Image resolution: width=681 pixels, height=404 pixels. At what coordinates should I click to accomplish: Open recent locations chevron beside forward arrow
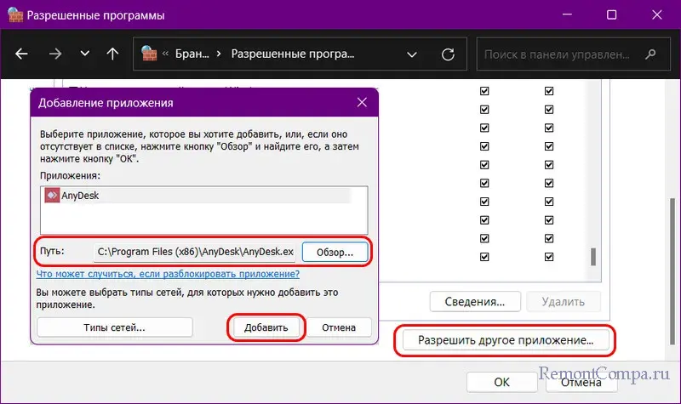(x=84, y=54)
